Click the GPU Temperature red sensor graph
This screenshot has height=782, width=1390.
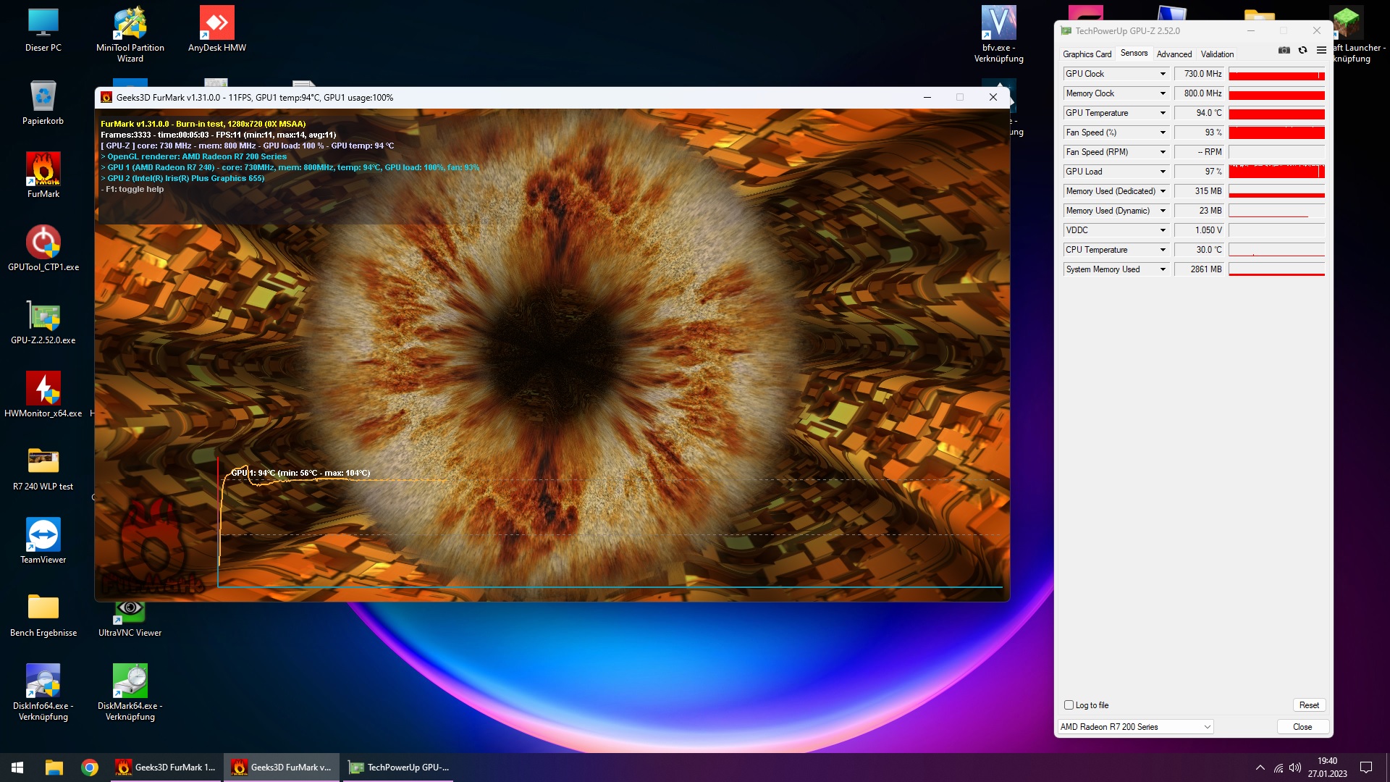(x=1276, y=114)
